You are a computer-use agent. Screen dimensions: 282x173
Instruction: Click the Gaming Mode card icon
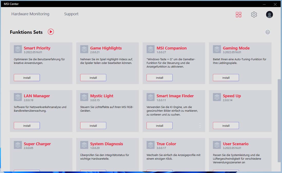click(217, 49)
